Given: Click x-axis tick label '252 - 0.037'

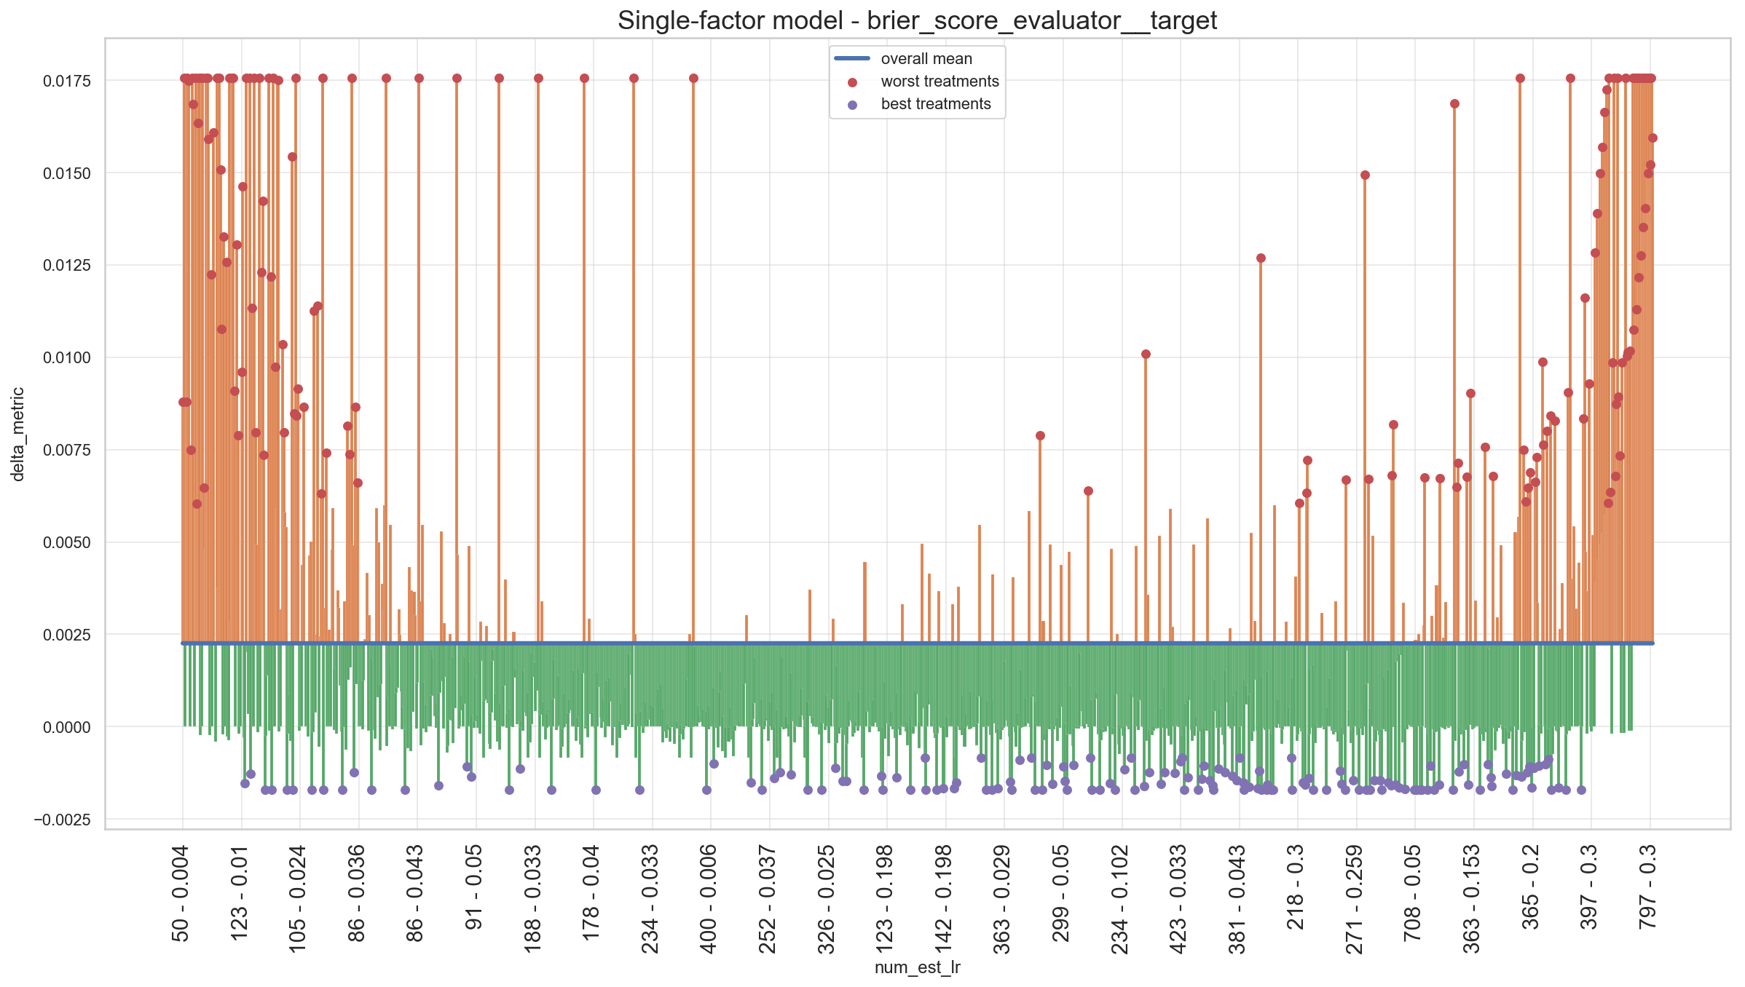Looking at the screenshot, I should [x=768, y=899].
